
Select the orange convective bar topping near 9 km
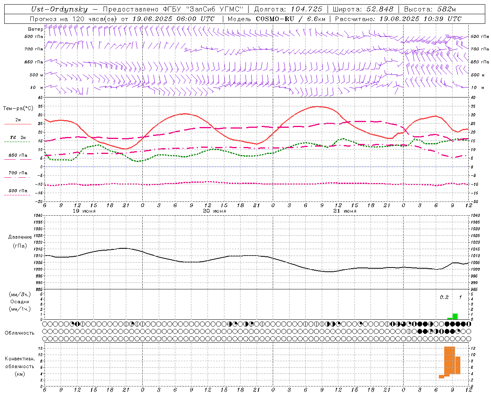458,365
